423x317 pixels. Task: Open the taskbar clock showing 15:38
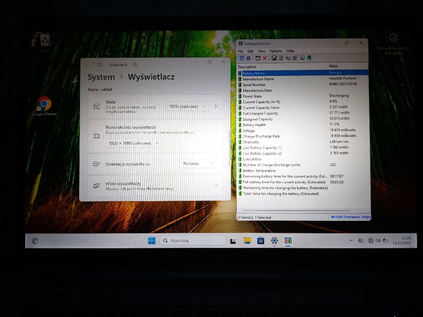(x=402, y=240)
